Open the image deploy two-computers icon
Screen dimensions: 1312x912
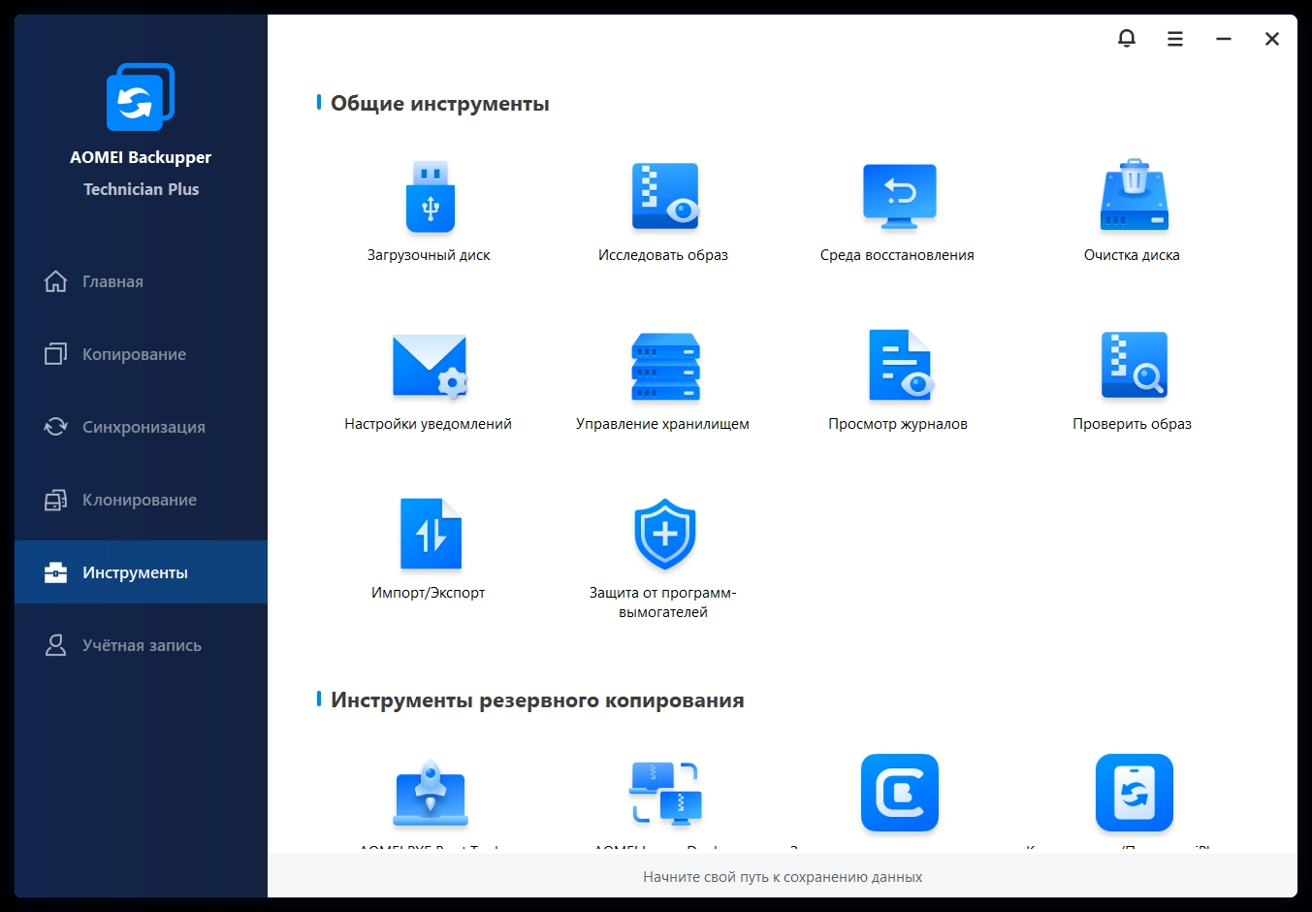(x=665, y=794)
